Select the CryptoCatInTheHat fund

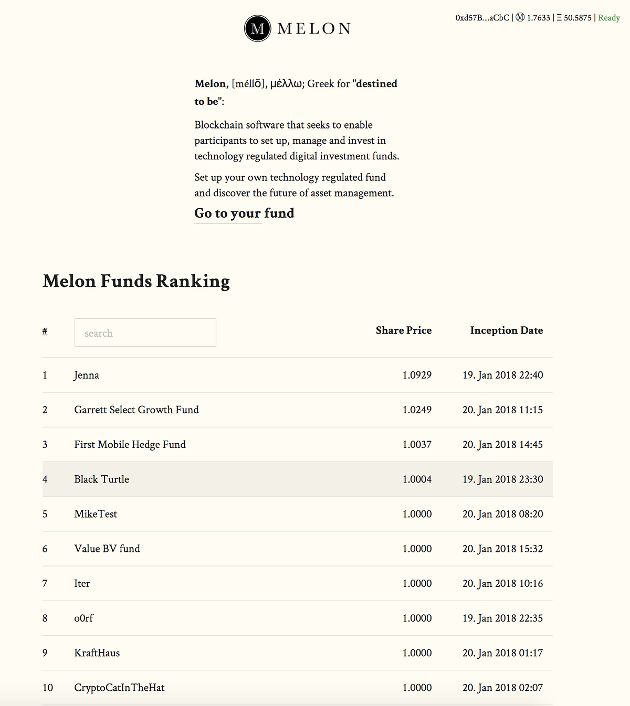pyautogui.click(x=119, y=688)
